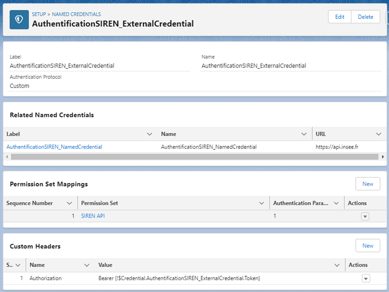Click the horizontal scrollbar left arrow

[7, 157]
